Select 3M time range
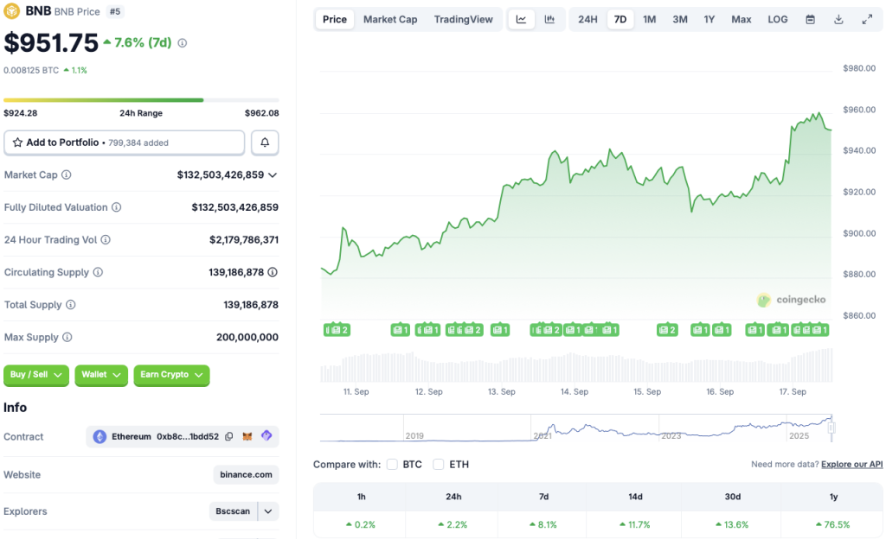886x539 pixels. (x=680, y=19)
